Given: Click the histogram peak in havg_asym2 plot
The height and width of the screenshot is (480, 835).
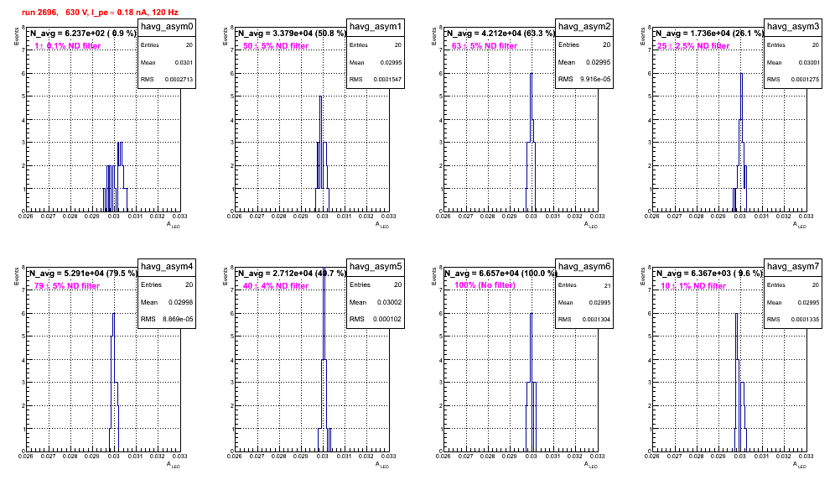Looking at the screenshot, I should click(x=531, y=74).
